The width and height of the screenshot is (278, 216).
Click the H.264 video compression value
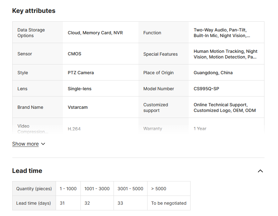coord(74,129)
